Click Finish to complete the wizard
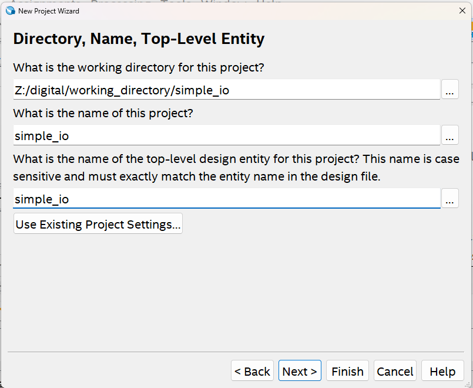 347,370
